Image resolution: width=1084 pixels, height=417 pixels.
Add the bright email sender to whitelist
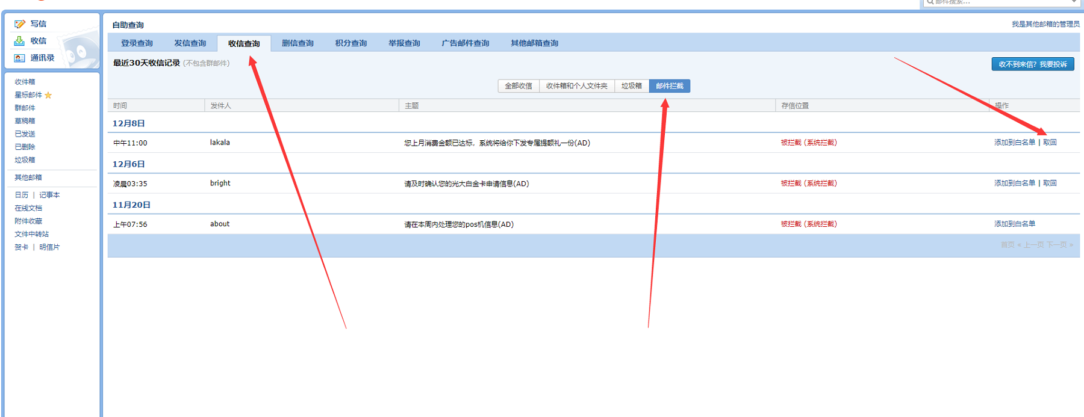1014,184
